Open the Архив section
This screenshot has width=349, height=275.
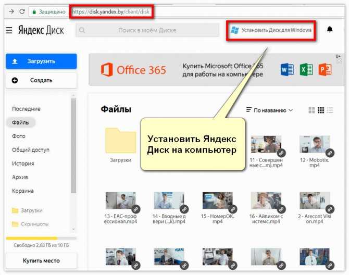pyautogui.click(x=20, y=177)
